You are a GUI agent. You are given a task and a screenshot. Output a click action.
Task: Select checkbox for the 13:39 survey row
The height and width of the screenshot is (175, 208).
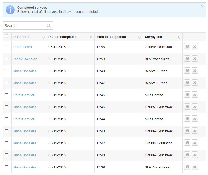(x=6, y=167)
